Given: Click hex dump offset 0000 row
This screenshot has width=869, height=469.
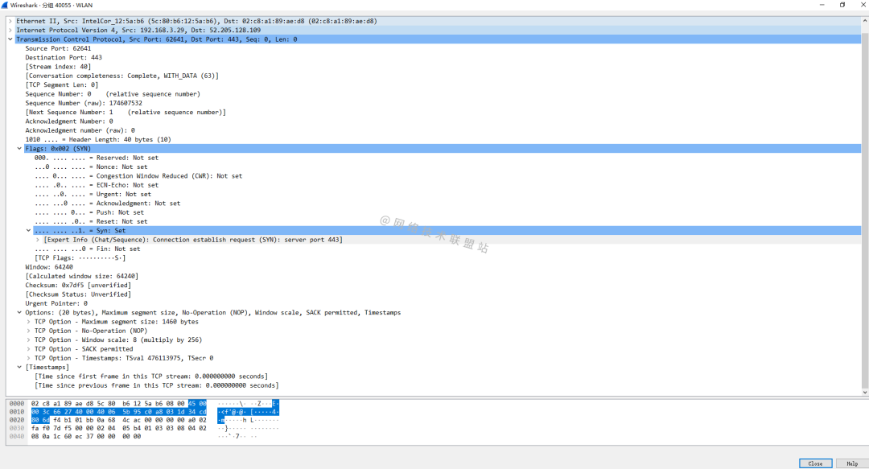Looking at the screenshot, I should 17,404.
